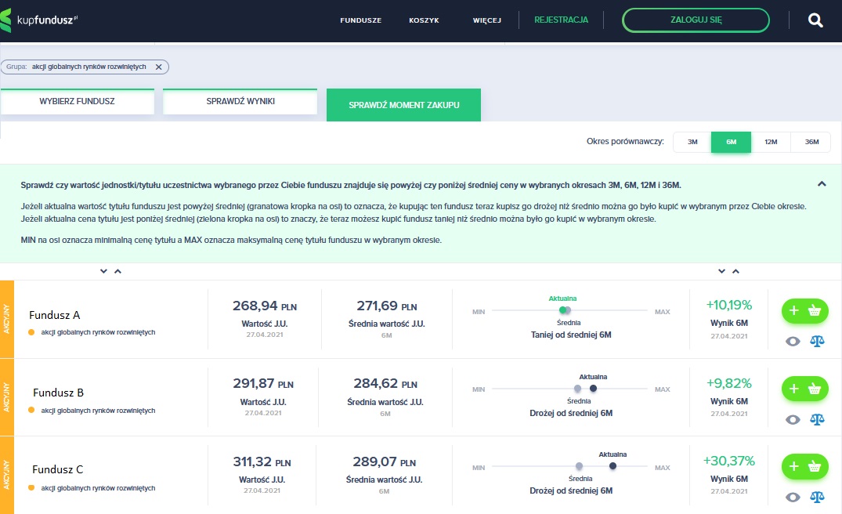
Task: Click average value 271,69 PLN
Action: click(387, 306)
